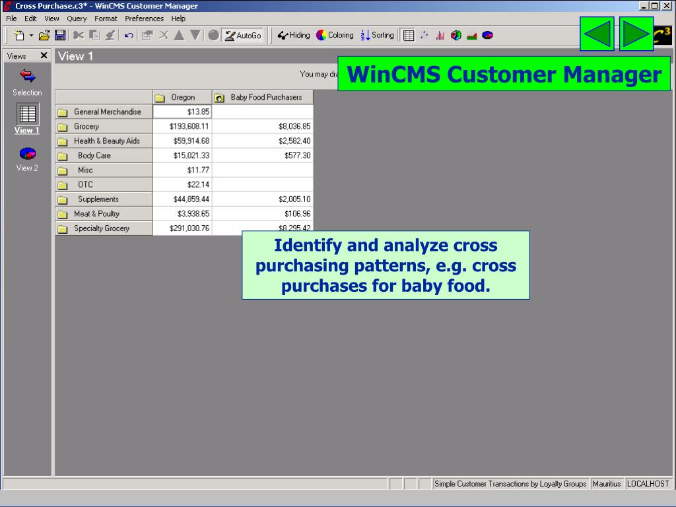Open the View menu
The image size is (676, 507).
51,18
